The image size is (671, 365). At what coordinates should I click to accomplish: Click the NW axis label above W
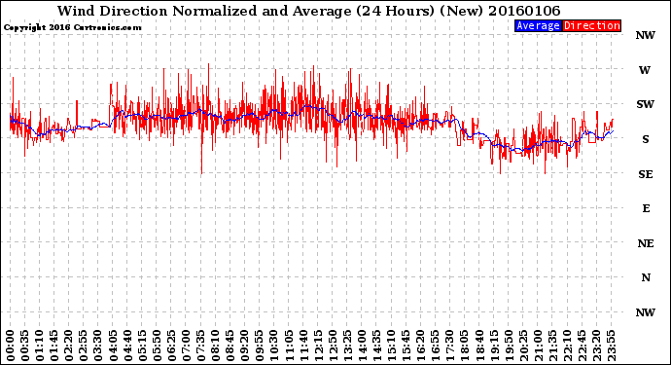click(x=646, y=36)
